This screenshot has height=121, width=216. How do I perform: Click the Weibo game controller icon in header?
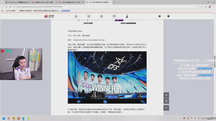pyautogui.click(x=160, y=16)
